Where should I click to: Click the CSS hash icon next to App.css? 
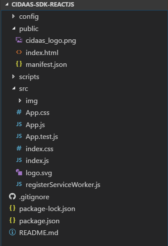point(19,112)
